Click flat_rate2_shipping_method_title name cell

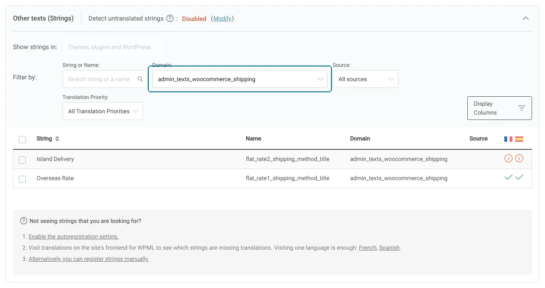point(288,159)
